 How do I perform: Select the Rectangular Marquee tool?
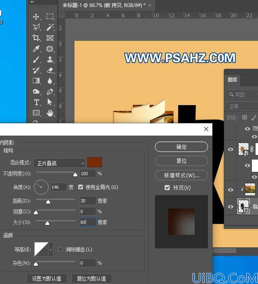(50, 16)
